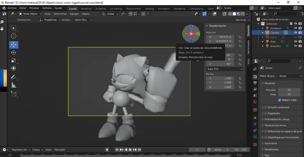This screenshot has height=157, width=304.
Task: Toggle X-ray view in viewport header
Action: tap(224, 14)
